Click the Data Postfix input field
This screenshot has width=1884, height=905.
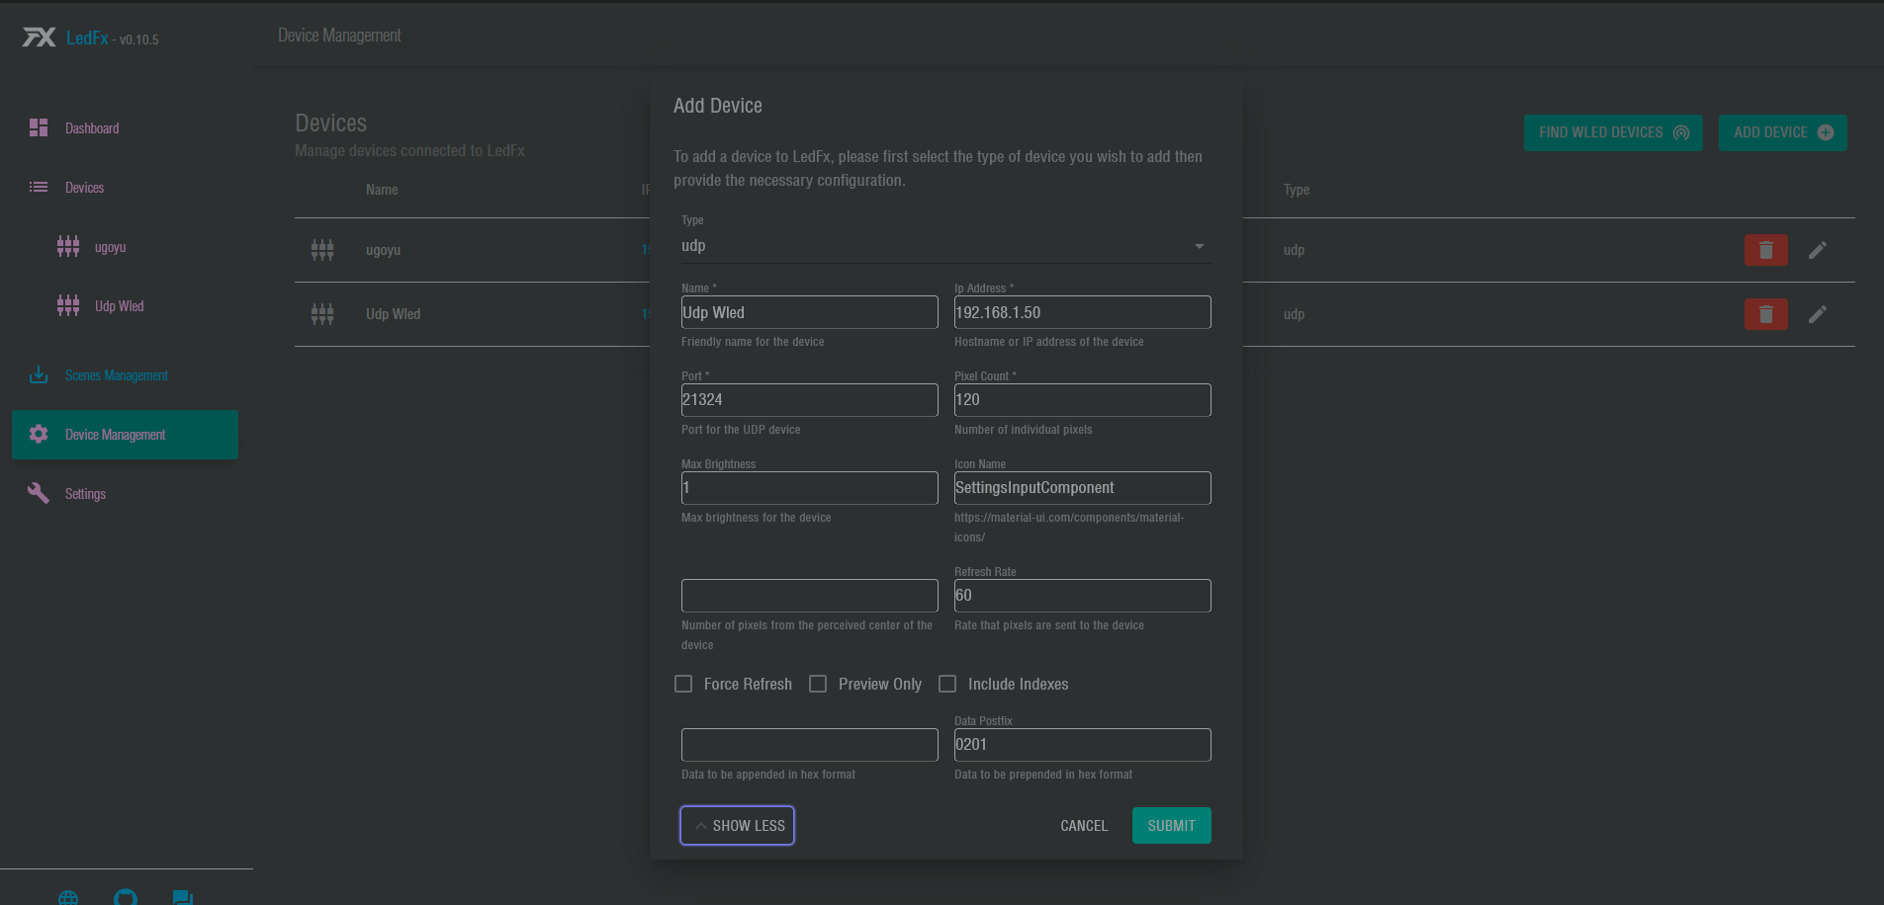tap(1081, 744)
